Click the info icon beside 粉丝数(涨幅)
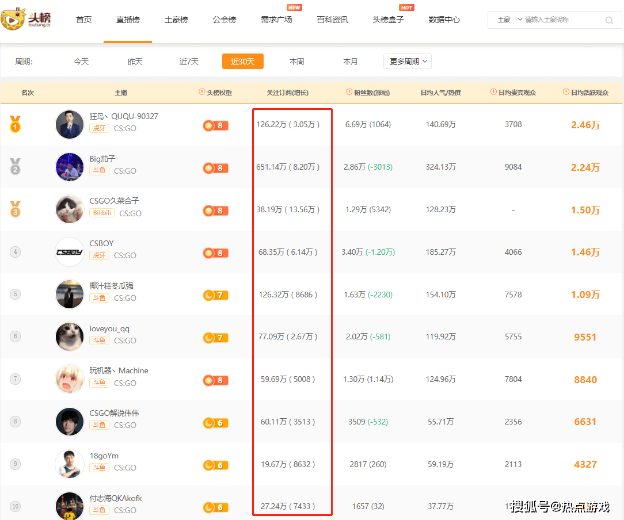Screen dimensions: 624x520 349,92
